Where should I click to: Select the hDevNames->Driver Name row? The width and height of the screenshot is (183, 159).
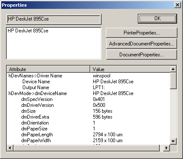click(x=88, y=76)
